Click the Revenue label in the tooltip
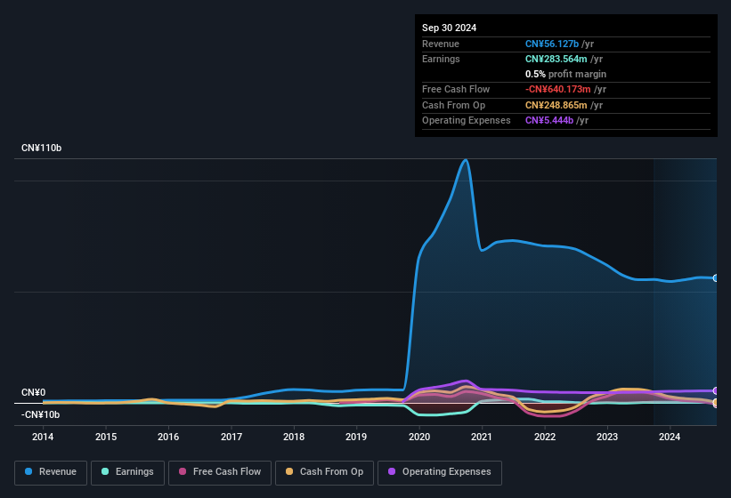Screen dimensions: 731x498 click(x=441, y=44)
